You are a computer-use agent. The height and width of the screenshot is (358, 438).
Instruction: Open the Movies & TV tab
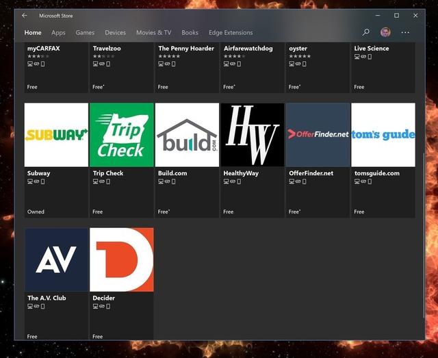click(x=153, y=32)
